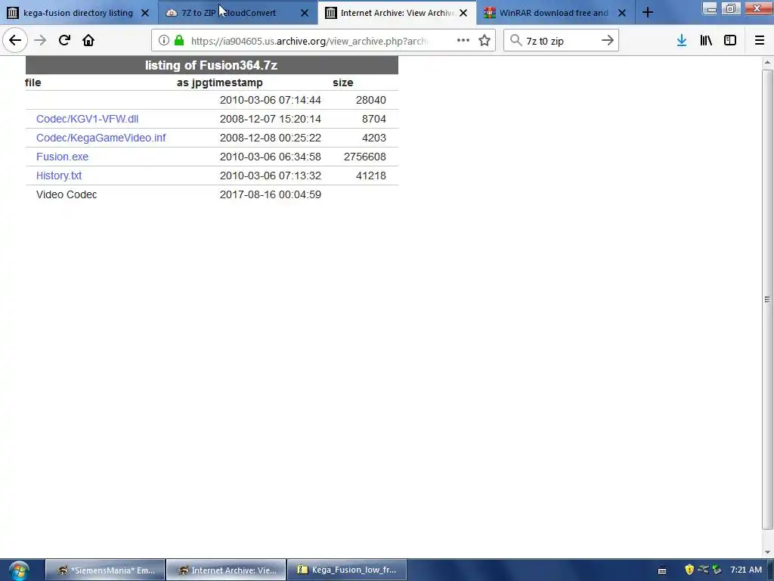
Task: Open the Codec/KegaGameVideo.inf file link
Action: coord(101,138)
